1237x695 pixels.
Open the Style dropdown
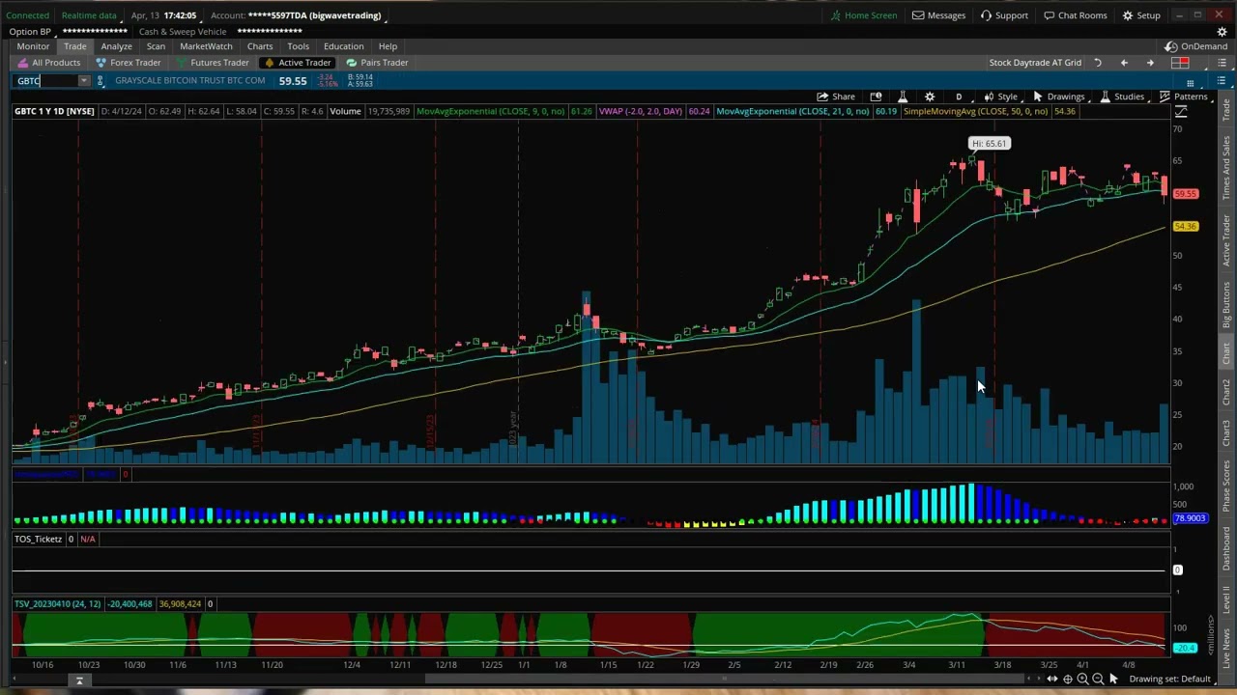(1001, 97)
